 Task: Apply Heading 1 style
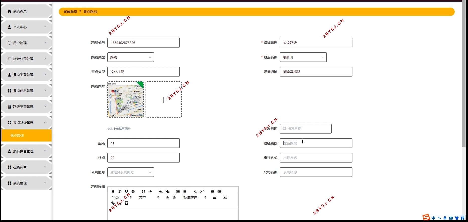click(161, 192)
